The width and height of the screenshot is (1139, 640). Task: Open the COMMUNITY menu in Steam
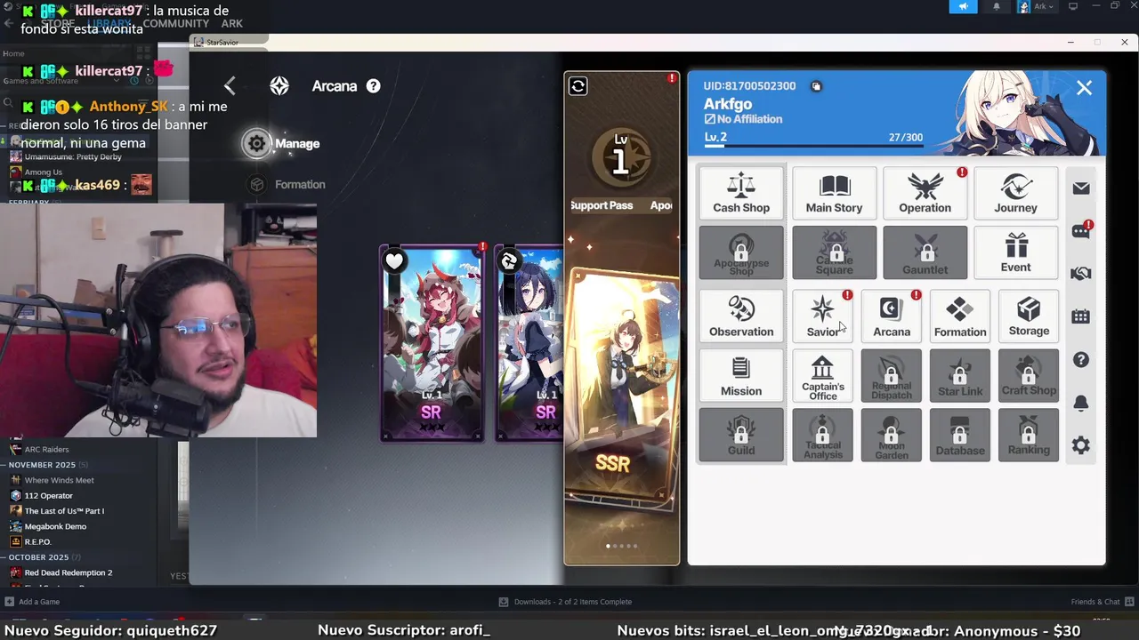[x=176, y=24]
